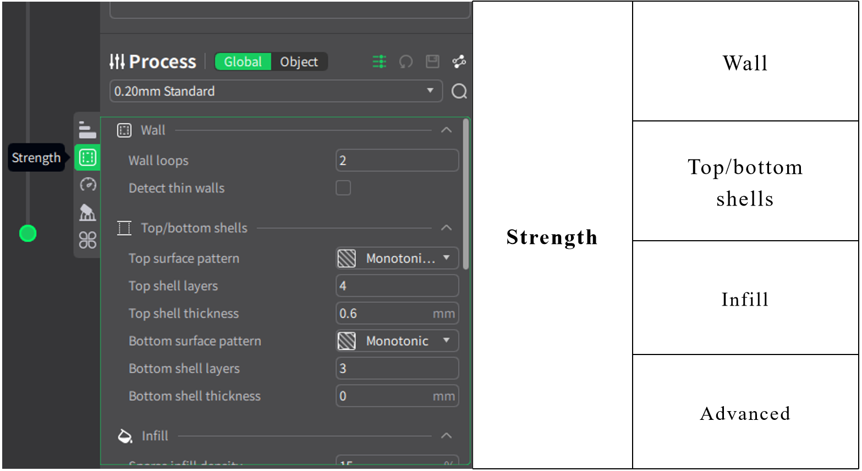Open the Bottom surface pattern dropdown
Viewport: 862px width, 471px height.
tap(397, 341)
